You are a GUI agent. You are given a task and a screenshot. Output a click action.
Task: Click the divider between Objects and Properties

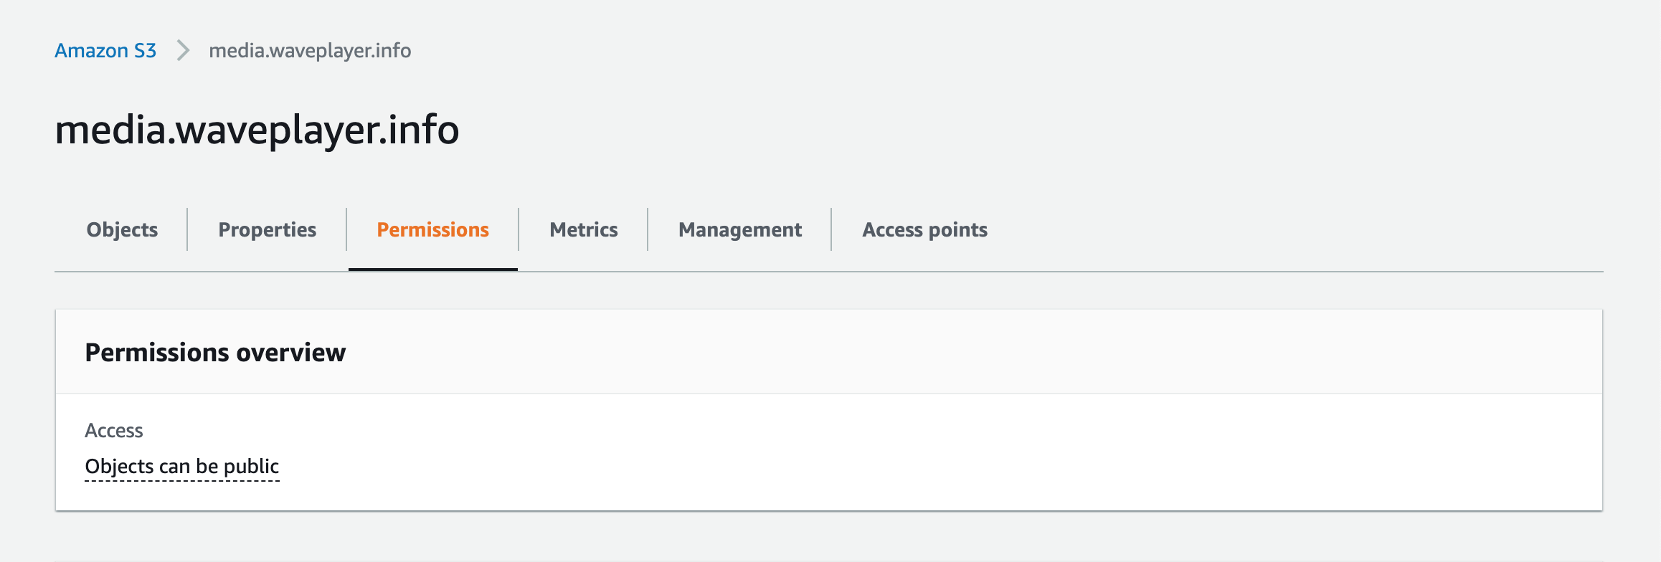click(187, 229)
